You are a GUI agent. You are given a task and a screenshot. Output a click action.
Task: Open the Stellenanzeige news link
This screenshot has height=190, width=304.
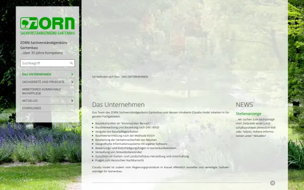tap(248, 113)
